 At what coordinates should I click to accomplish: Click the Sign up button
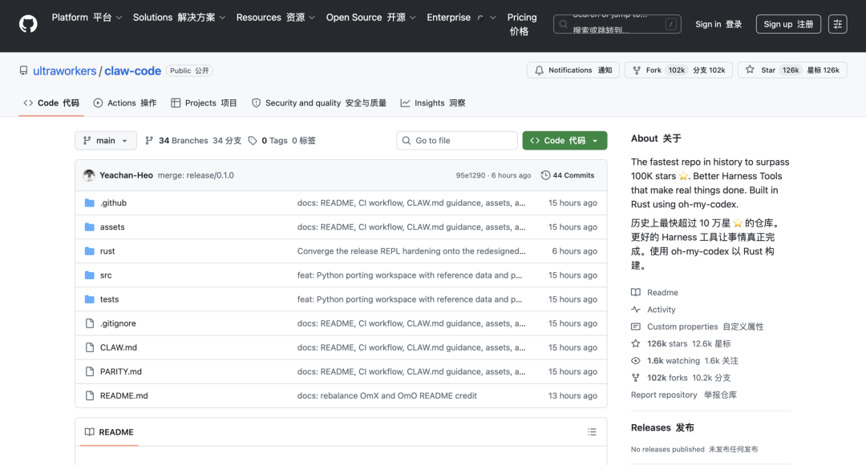click(x=788, y=24)
